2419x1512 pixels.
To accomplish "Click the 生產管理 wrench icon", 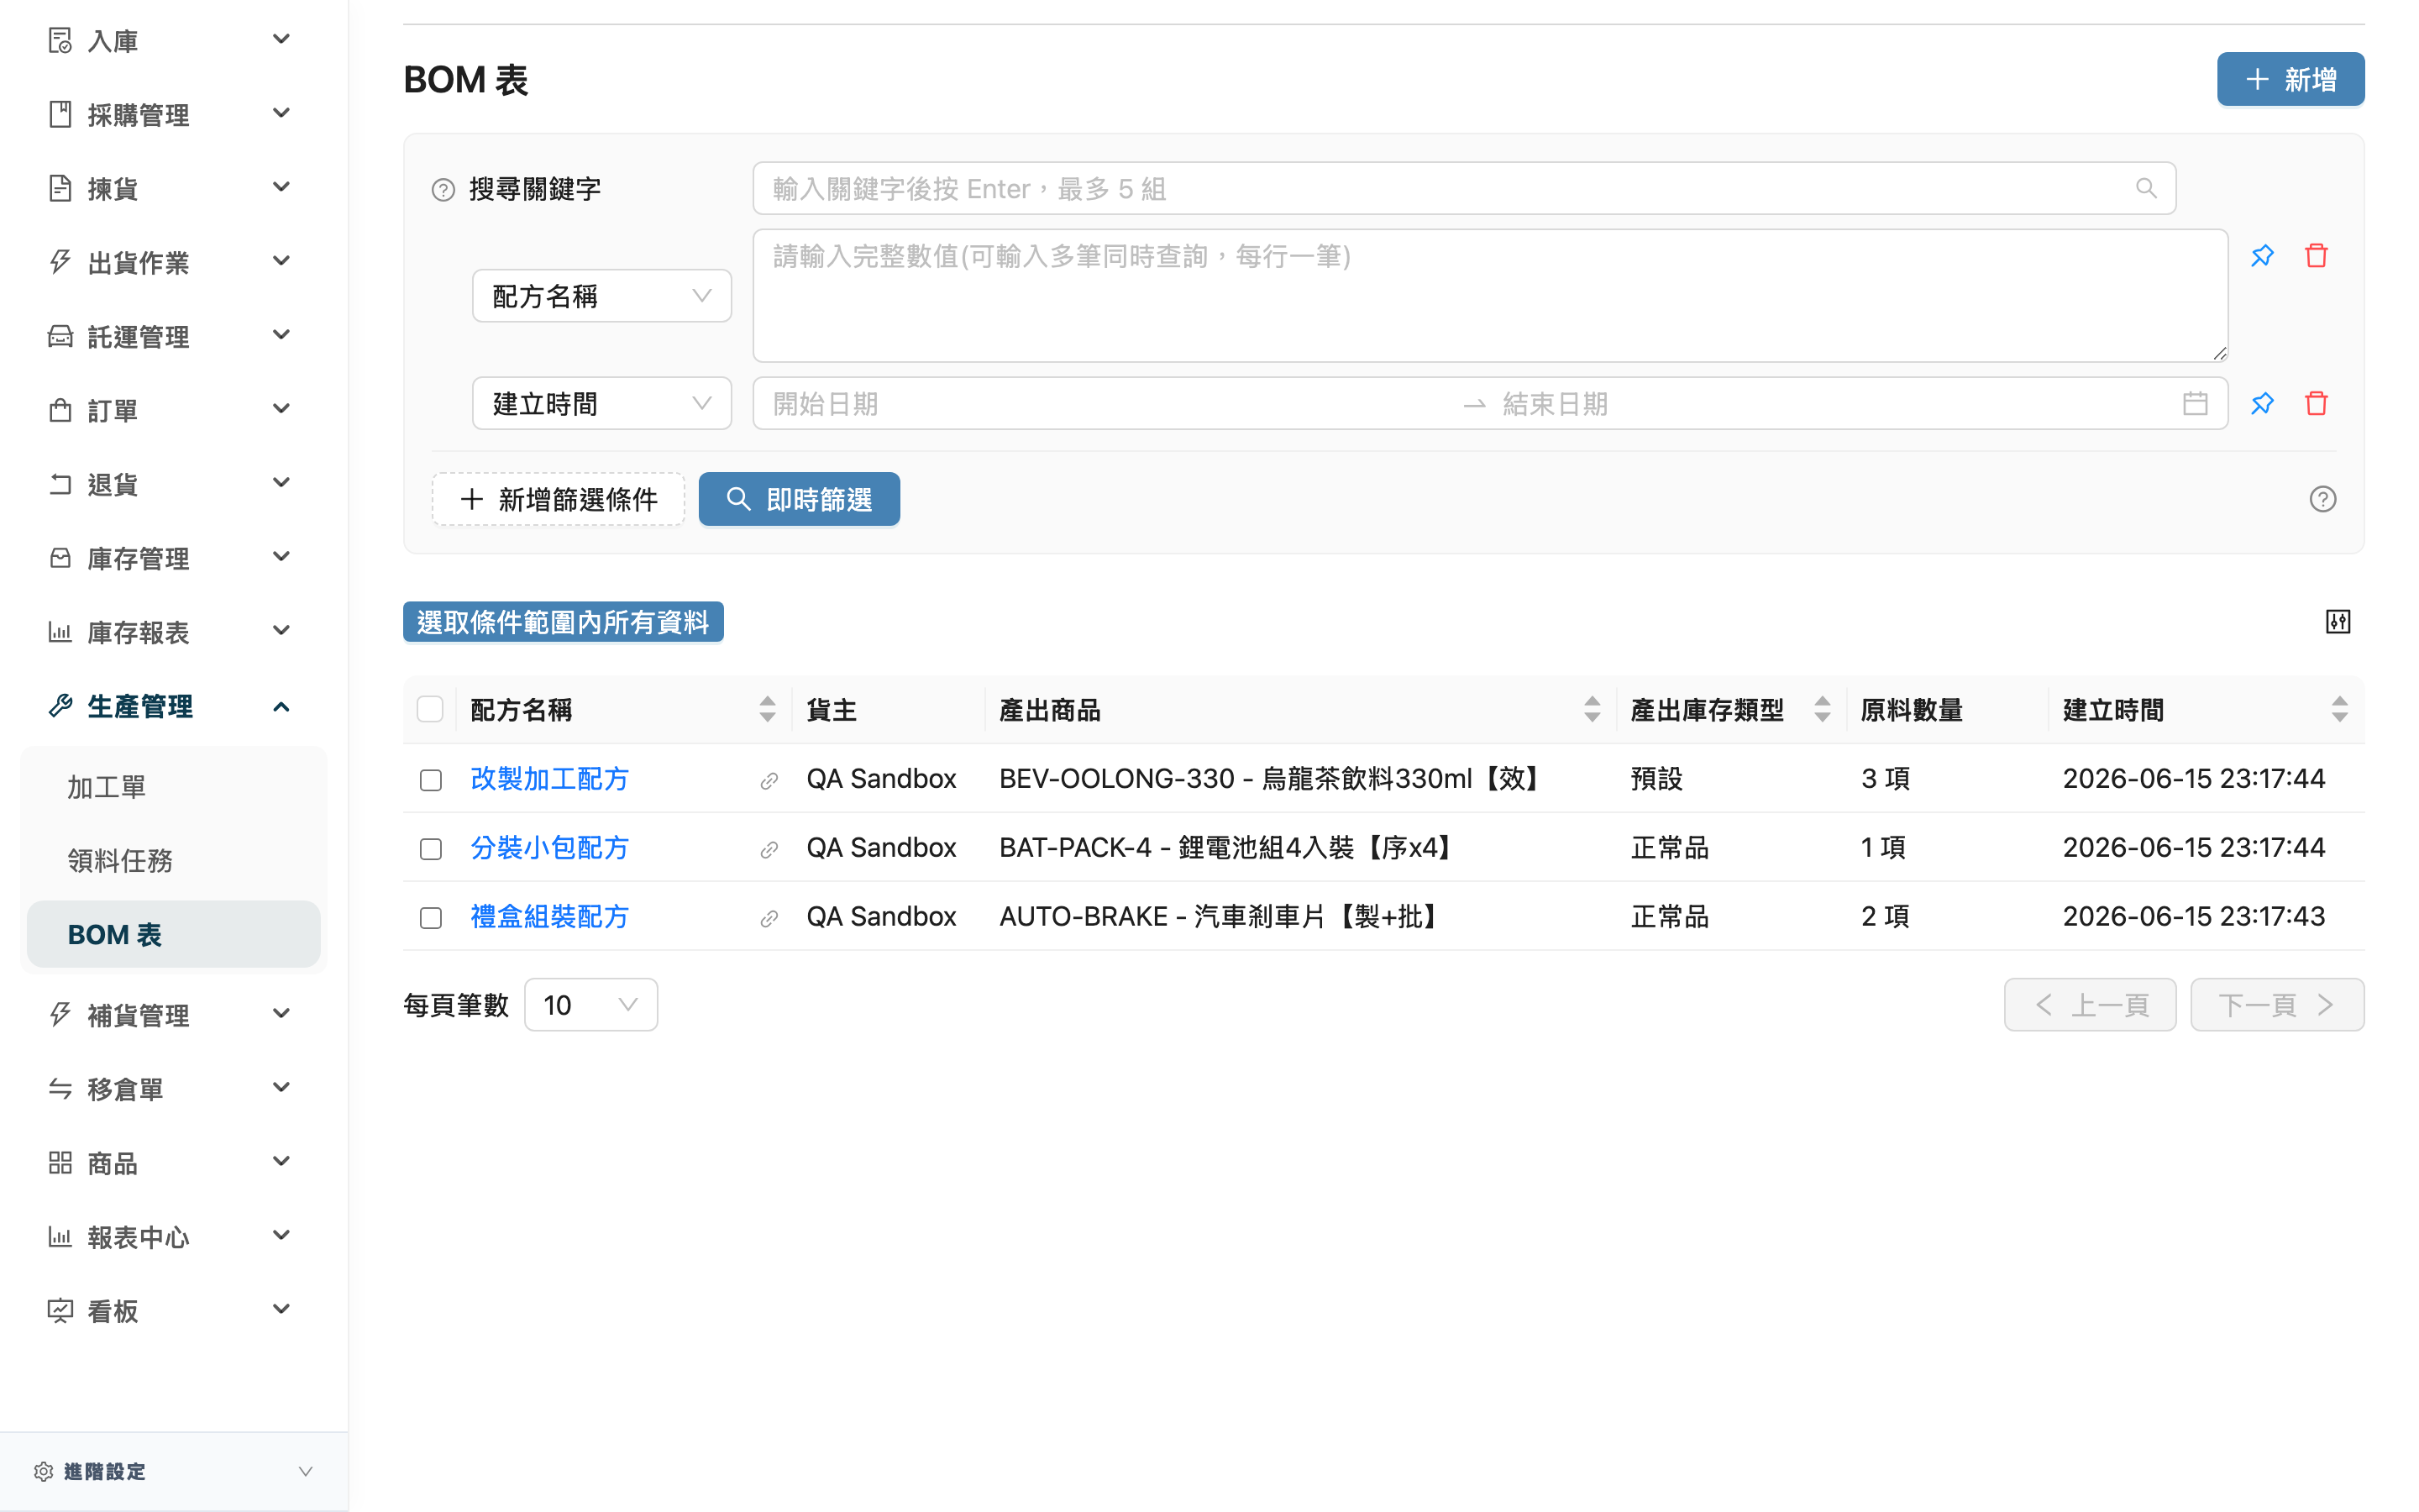I will click(60, 706).
